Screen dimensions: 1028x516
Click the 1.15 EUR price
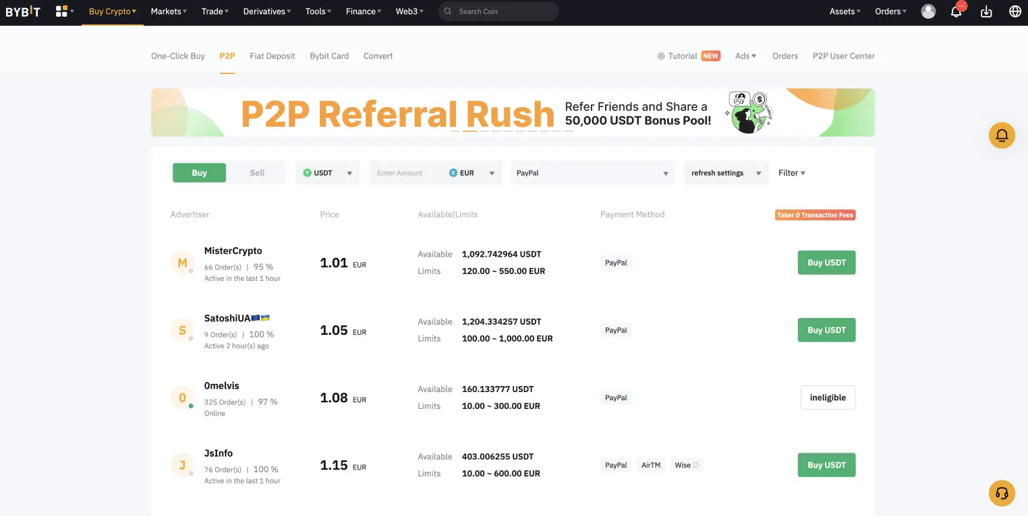[x=343, y=465]
